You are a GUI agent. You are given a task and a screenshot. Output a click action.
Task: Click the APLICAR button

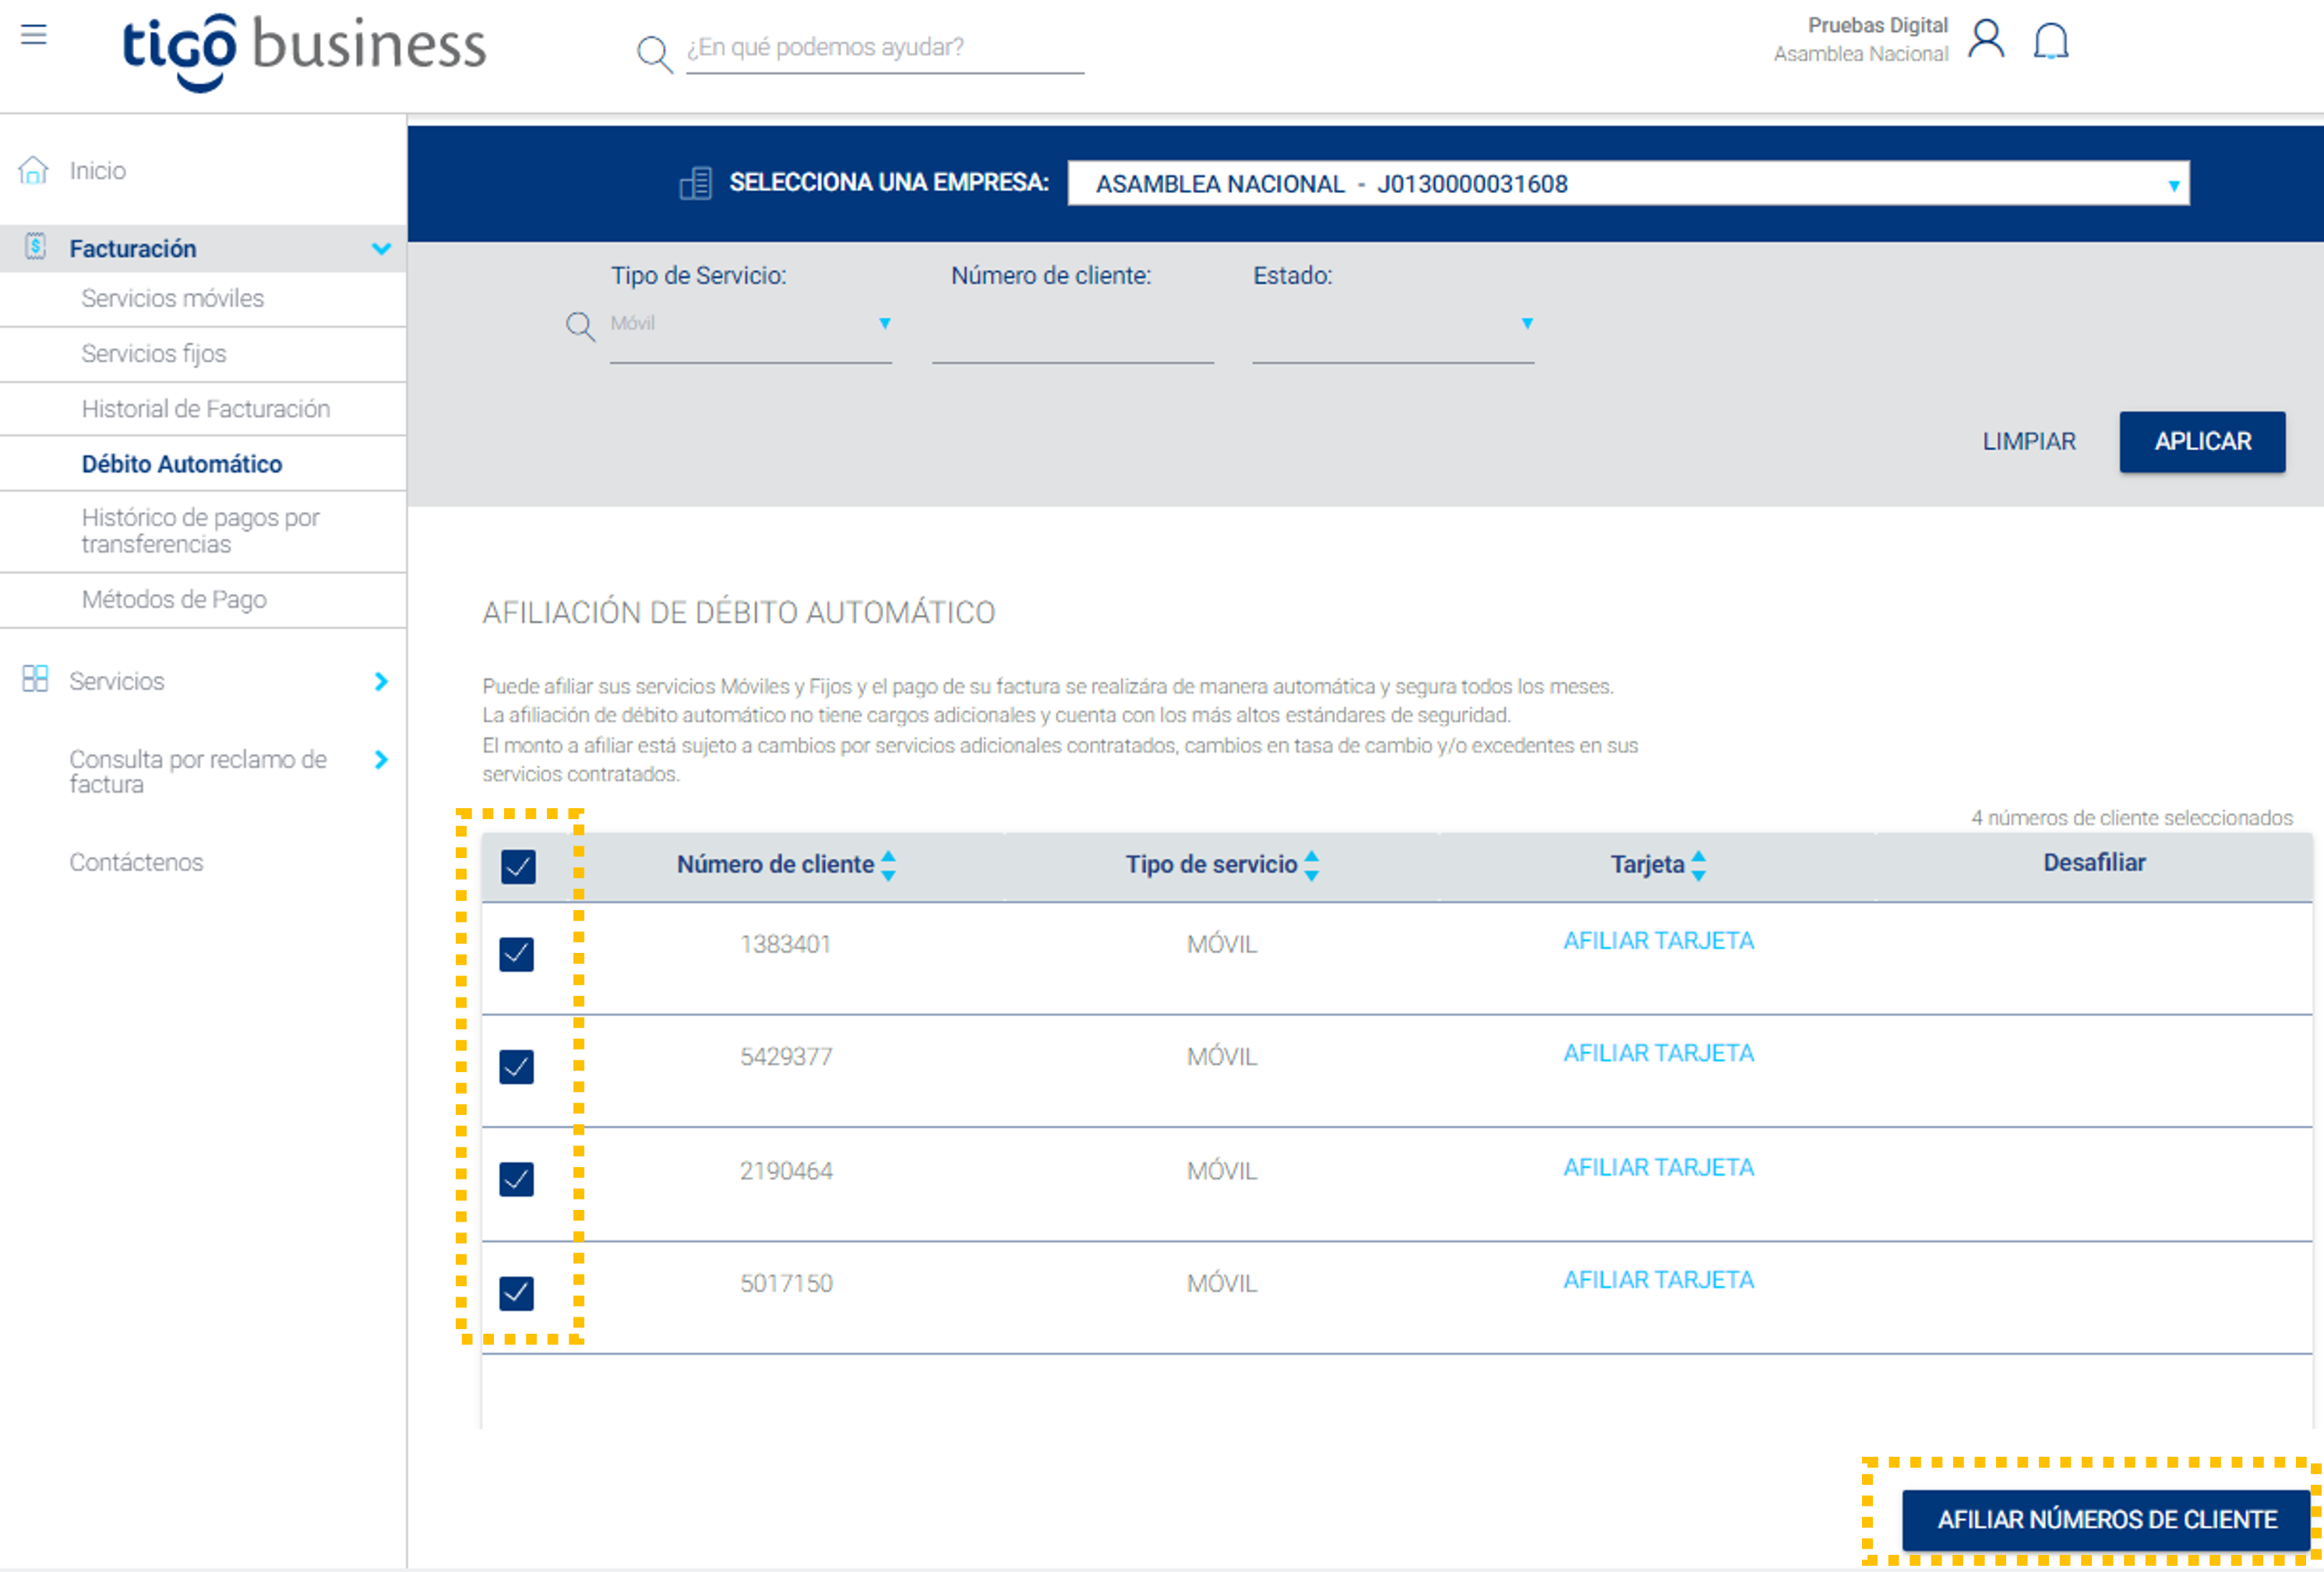(x=2202, y=441)
